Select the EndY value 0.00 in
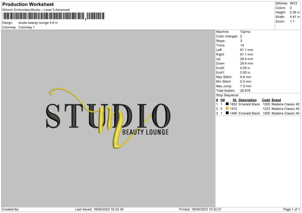Screen dimensions: 302x213 [245, 72]
